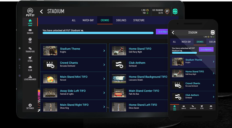
Task: Click Go to Objectives button on phone
Action: 206,49
